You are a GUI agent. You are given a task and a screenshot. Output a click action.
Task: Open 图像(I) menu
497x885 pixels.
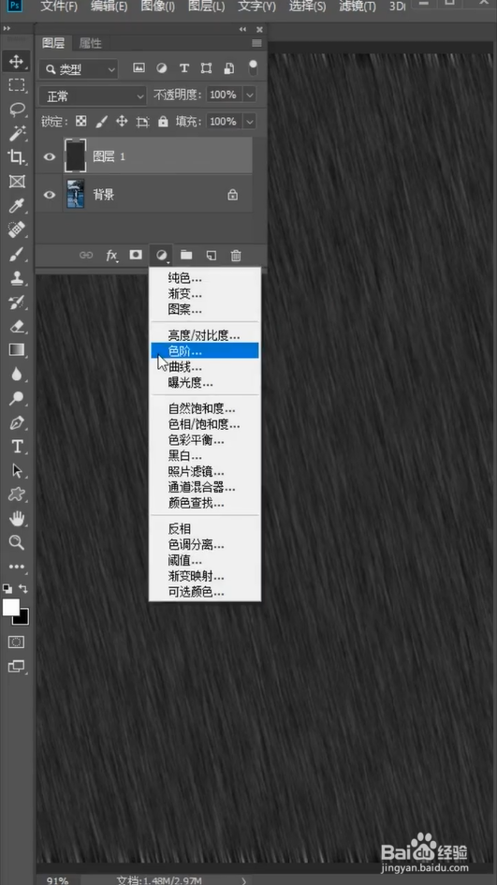click(157, 7)
